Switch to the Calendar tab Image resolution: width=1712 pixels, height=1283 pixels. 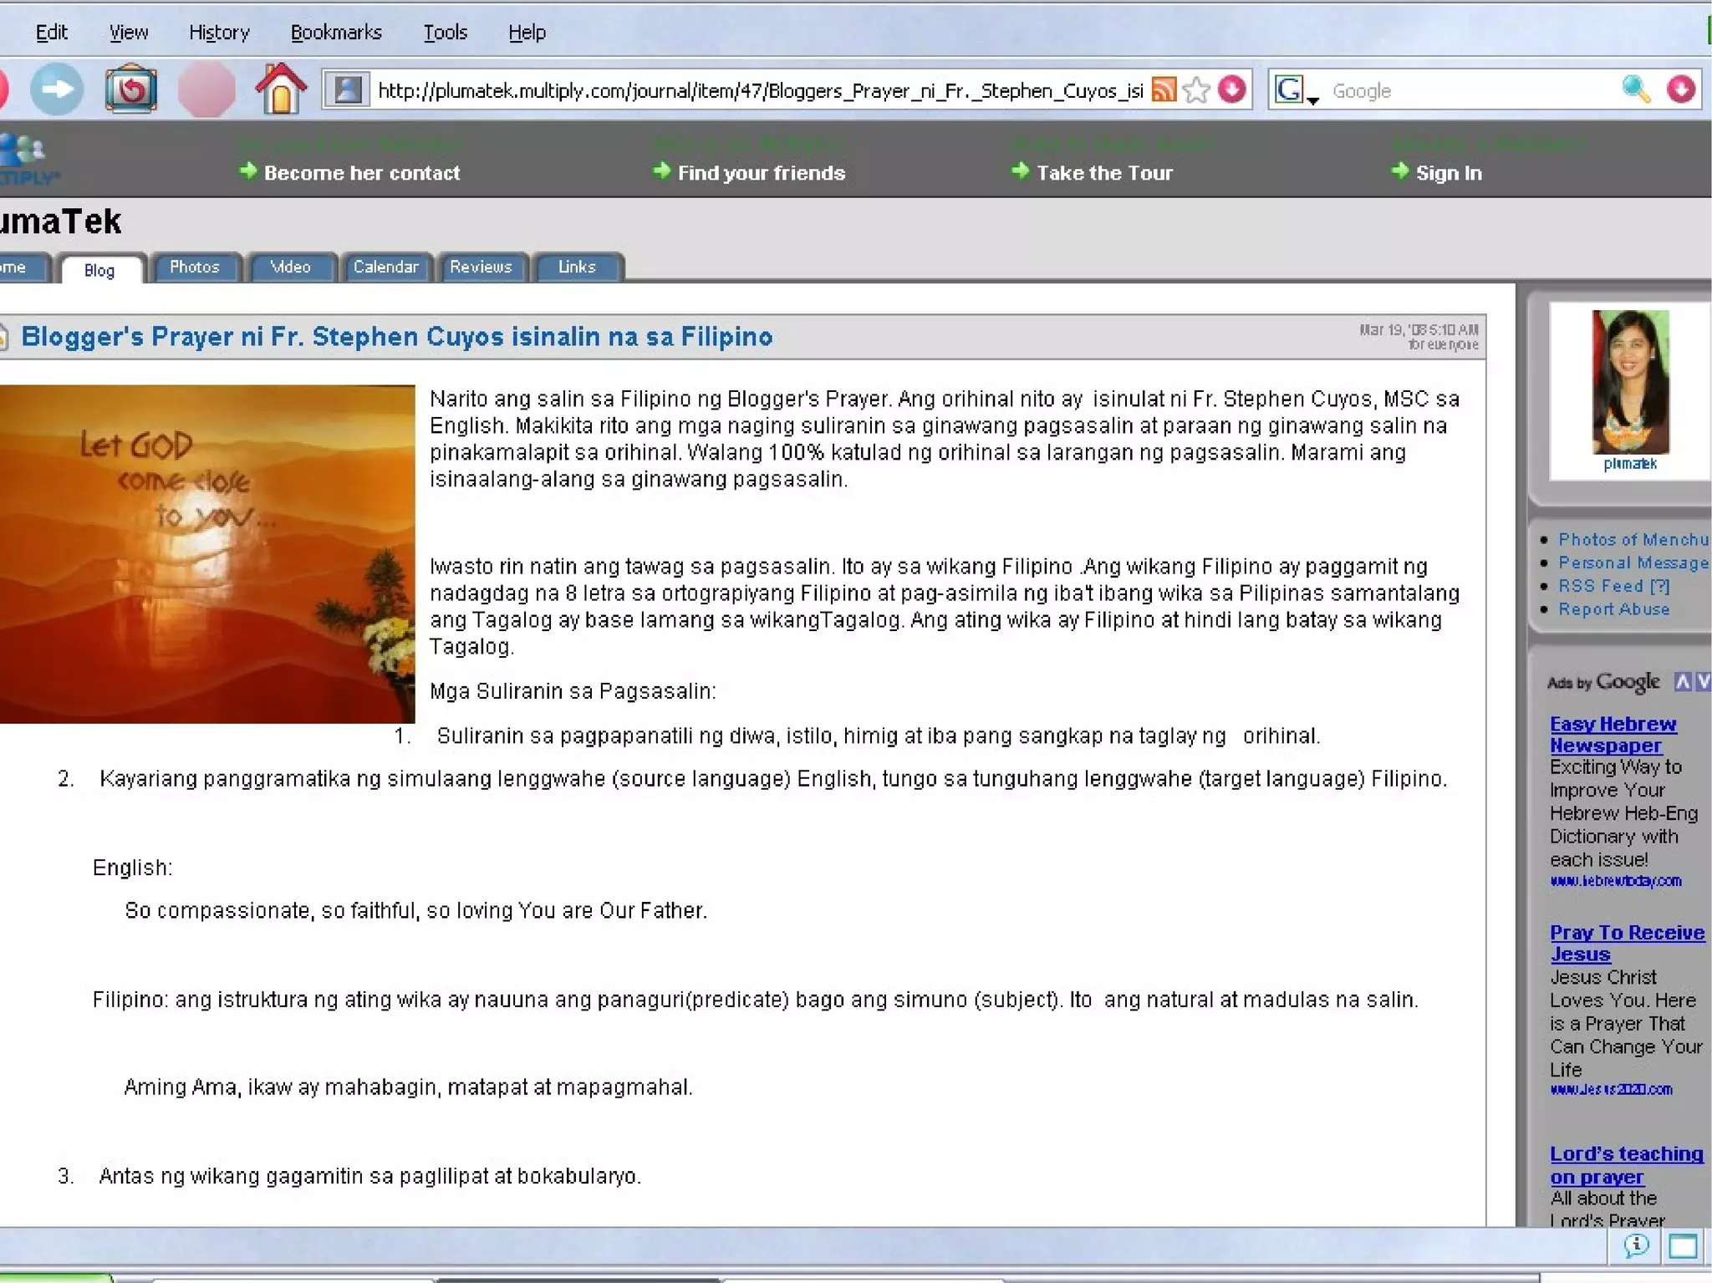point(385,267)
